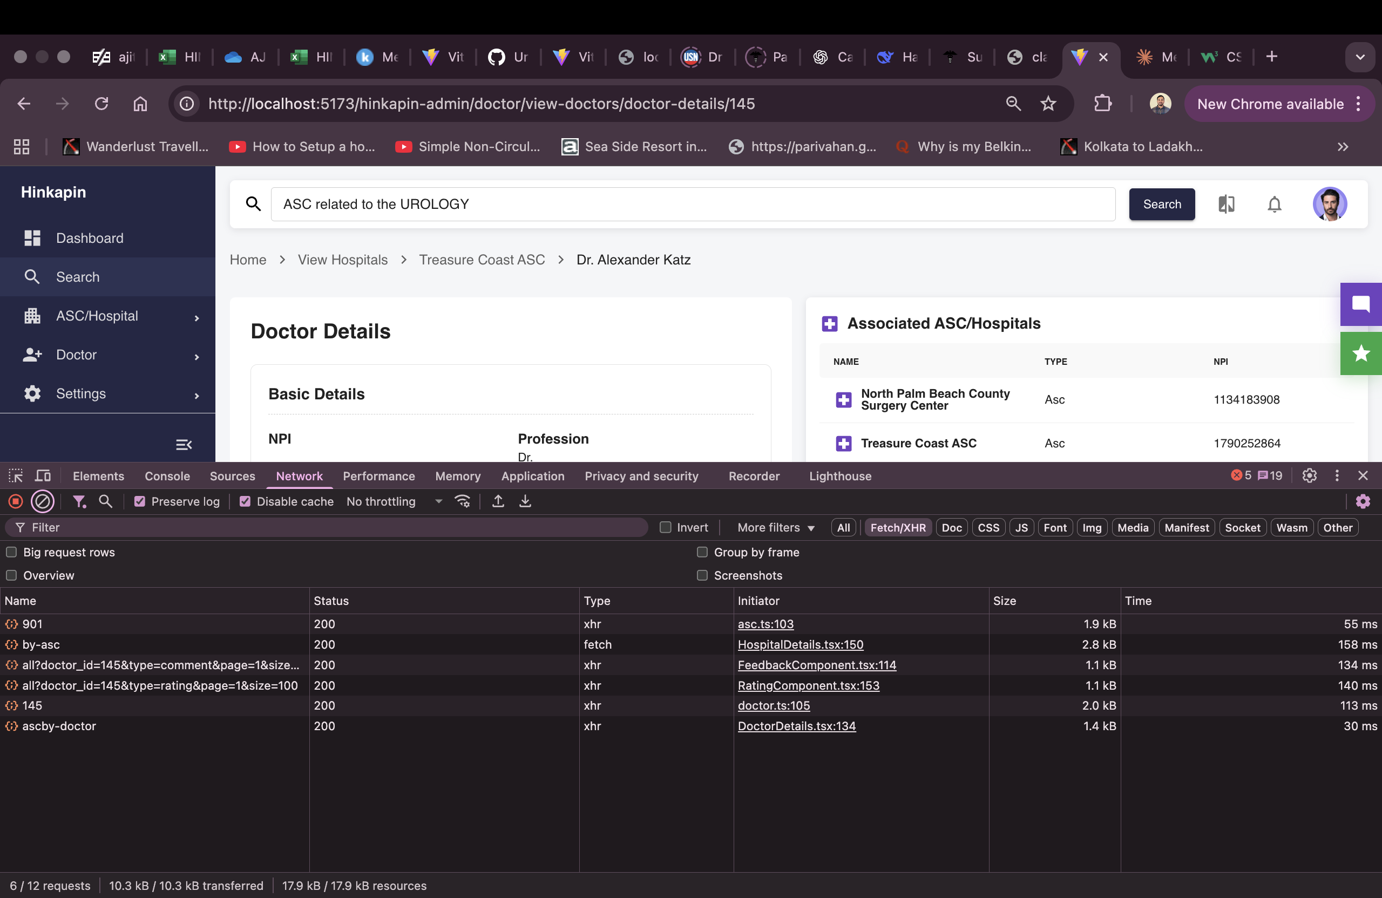
Task: Click the clear network log icon
Action: coord(43,501)
